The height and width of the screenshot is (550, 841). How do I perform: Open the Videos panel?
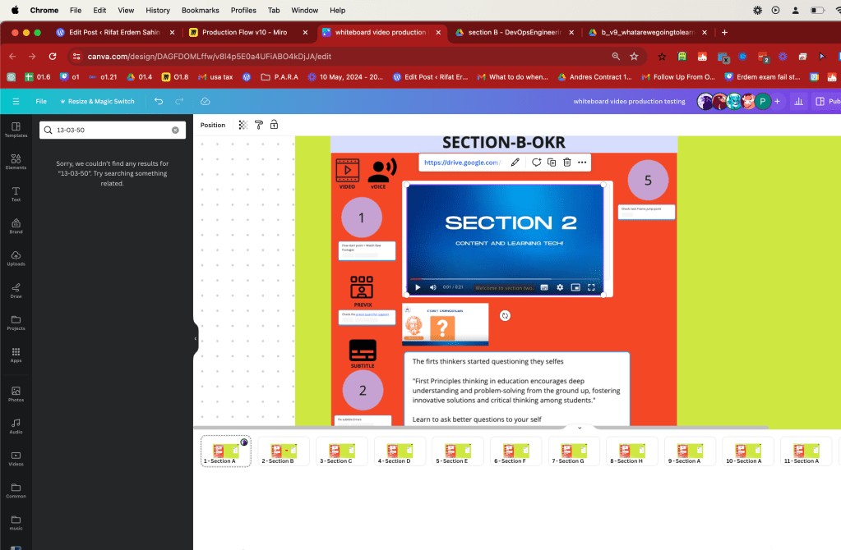pos(16,458)
